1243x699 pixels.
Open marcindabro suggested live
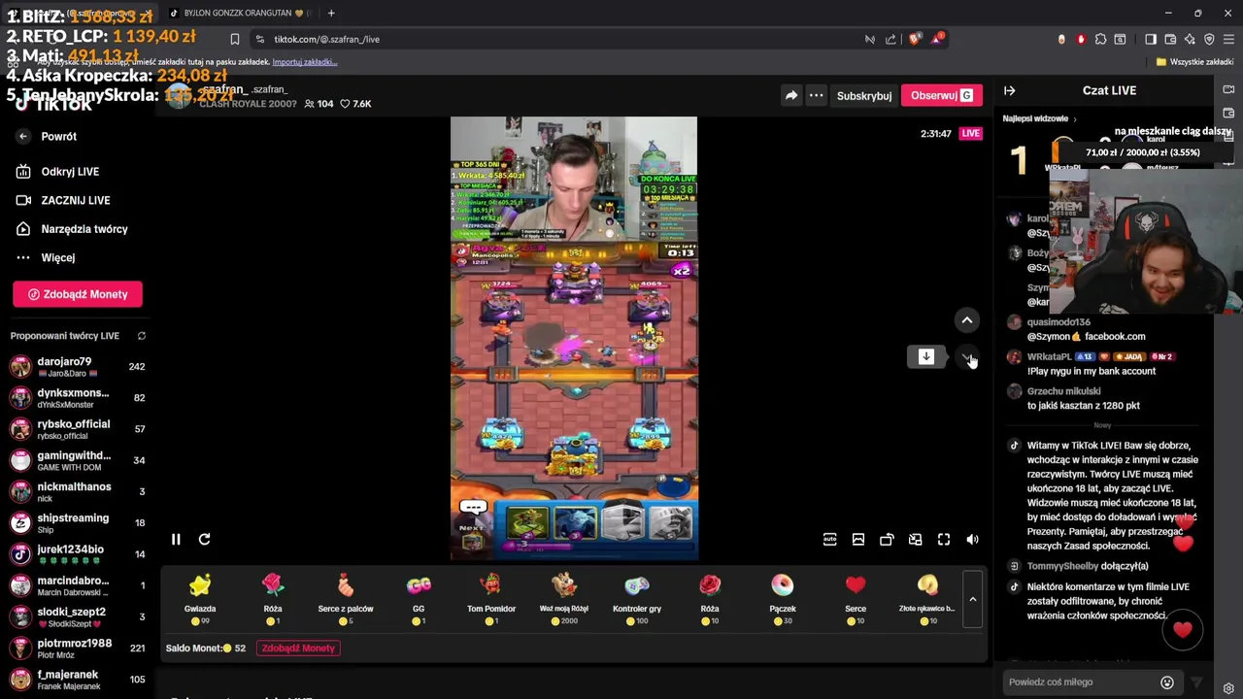click(x=78, y=585)
